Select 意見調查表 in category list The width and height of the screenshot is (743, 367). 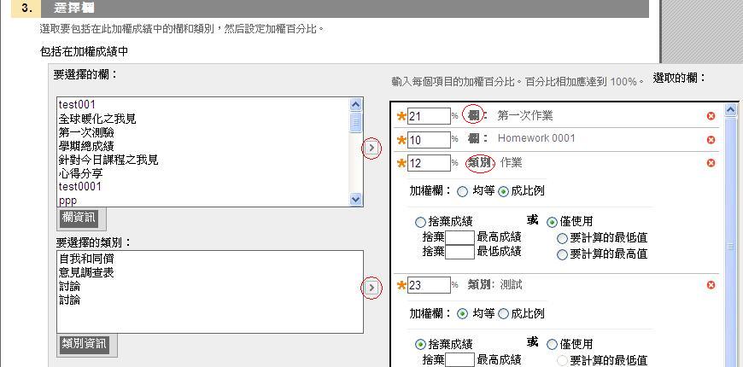tap(86, 272)
